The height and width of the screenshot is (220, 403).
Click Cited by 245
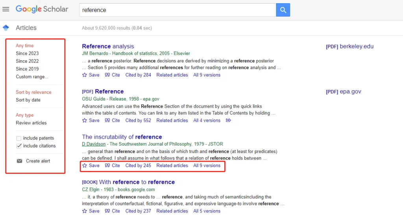click(x=138, y=166)
